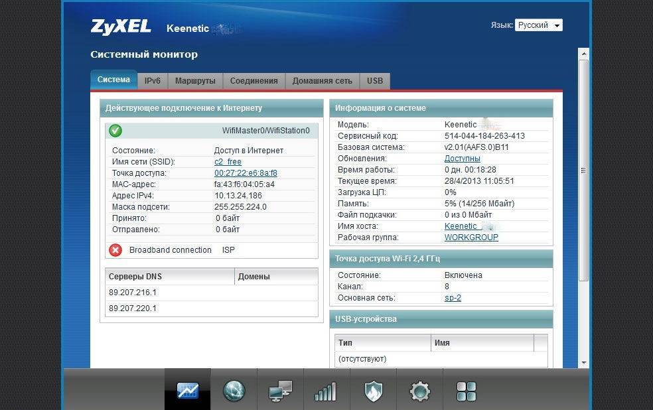Switch to the IPv6 tab
Screen dimensions: 653x410
point(153,81)
